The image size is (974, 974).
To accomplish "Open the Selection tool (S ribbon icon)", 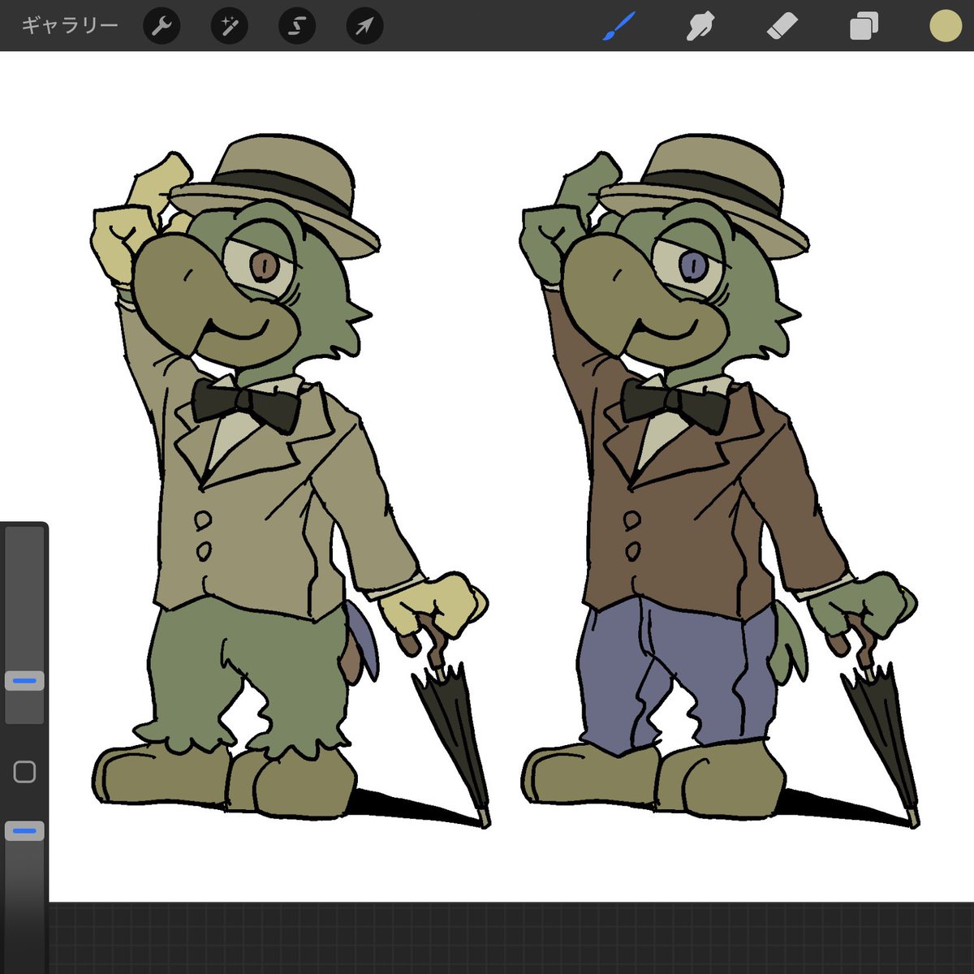I will pyautogui.click(x=297, y=27).
